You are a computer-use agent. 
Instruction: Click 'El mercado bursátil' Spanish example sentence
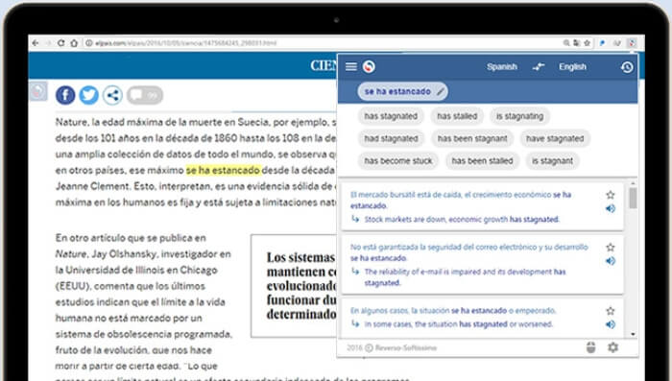(x=461, y=200)
